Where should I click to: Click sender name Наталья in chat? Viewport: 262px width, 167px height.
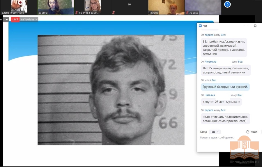pos(210,95)
